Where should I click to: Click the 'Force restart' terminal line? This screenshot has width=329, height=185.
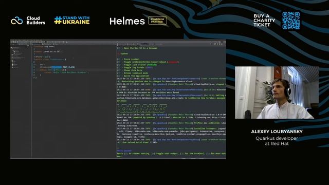tap(128, 59)
